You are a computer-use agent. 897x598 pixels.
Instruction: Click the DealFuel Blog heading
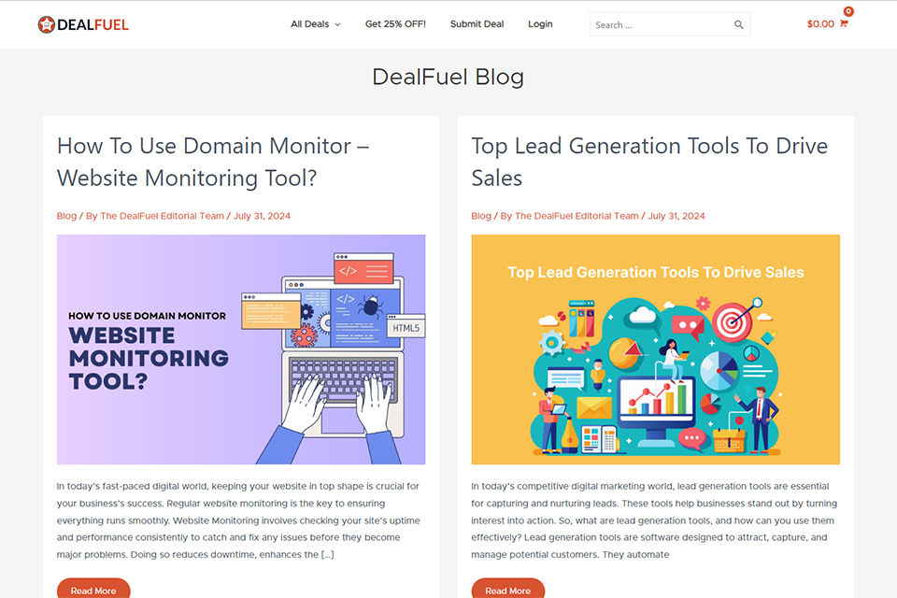[448, 78]
